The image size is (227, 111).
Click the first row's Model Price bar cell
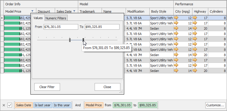[x=17, y=18]
